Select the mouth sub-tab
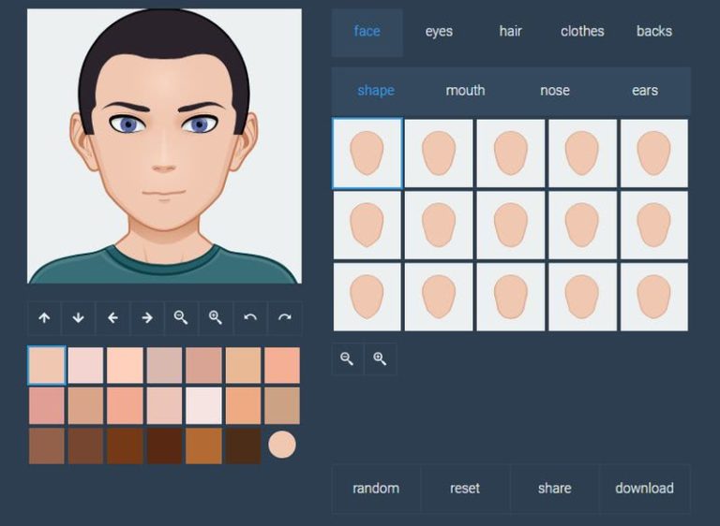This screenshot has height=526, width=720. click(465, 91)
